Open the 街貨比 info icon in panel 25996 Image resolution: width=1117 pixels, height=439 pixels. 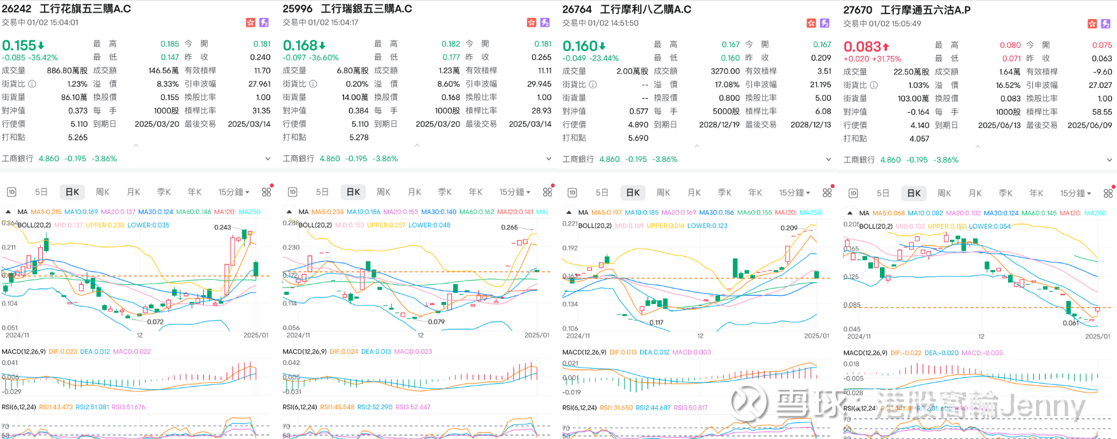click(313, 83)
